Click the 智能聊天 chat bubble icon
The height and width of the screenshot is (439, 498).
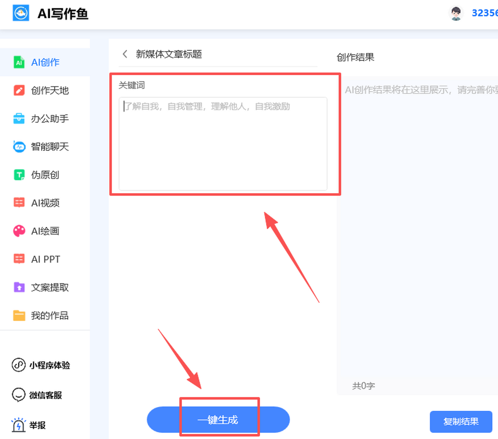click(x=19, y=147)
